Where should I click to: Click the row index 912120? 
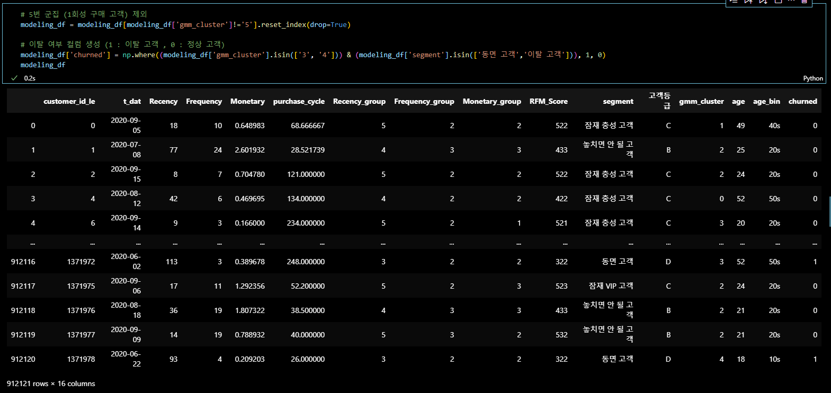(x=23, y=359)
